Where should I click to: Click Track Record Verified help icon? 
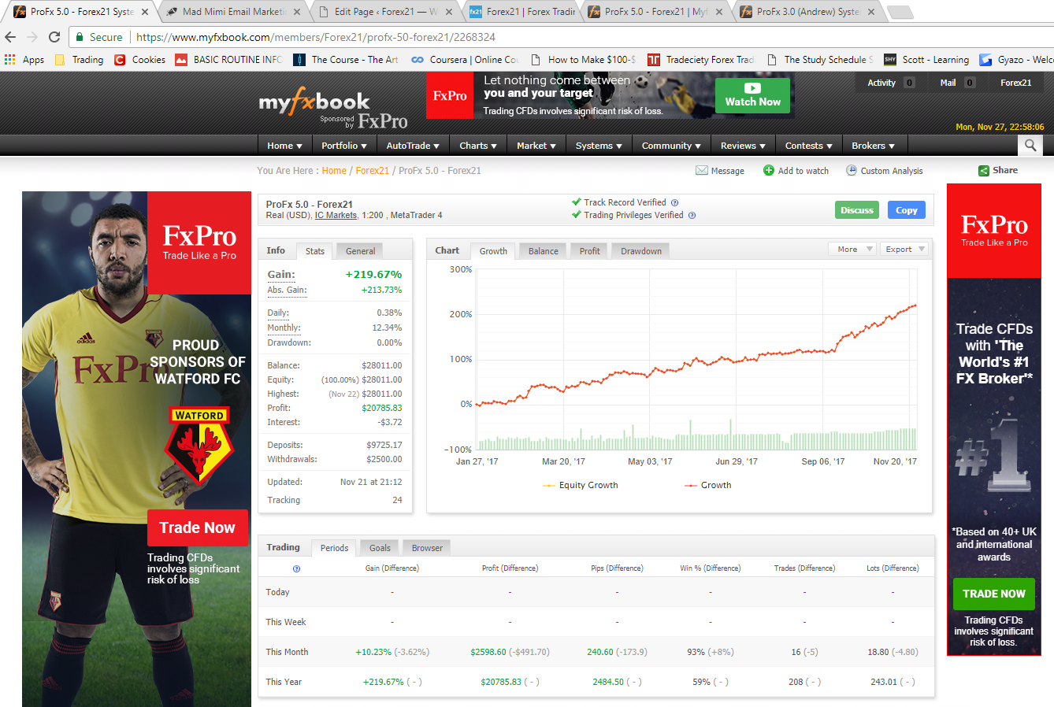[x=674, y=202]
